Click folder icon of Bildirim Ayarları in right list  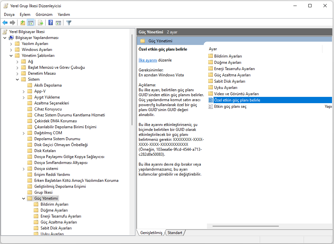pyautogui.click(x=211, y=56)
